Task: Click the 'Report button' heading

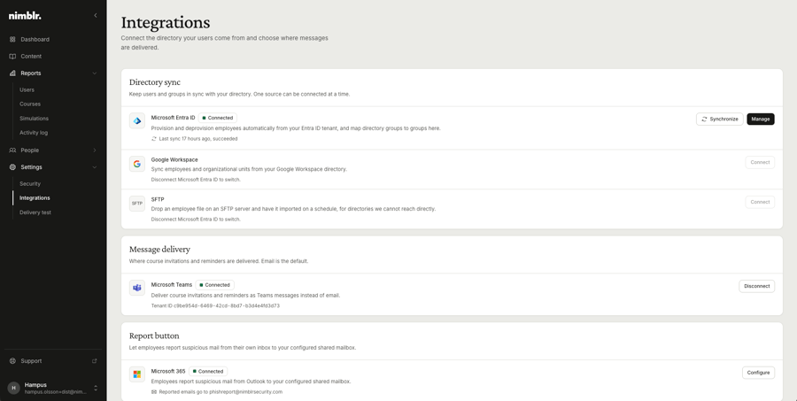Action: [x=154, y=336]
